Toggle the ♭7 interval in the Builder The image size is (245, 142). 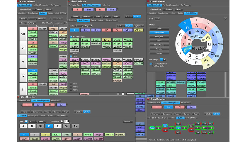[x=191, y=126]
